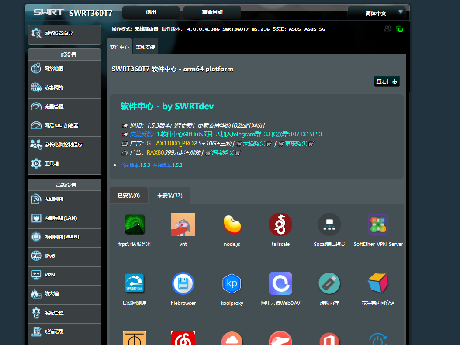Open the SoftEther_VPN_Server icon
The width and height of the screenshot is (460, 345).
(x=378, y=225)
